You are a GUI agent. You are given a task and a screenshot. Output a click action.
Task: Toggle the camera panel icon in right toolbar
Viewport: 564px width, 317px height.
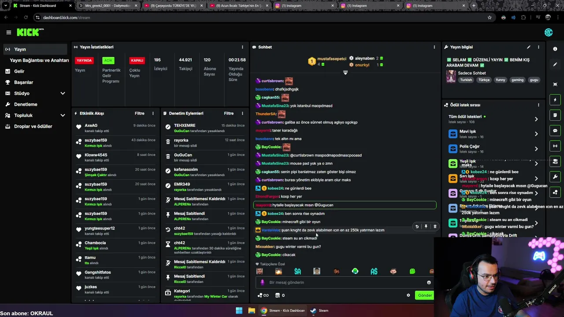(555, 162)
